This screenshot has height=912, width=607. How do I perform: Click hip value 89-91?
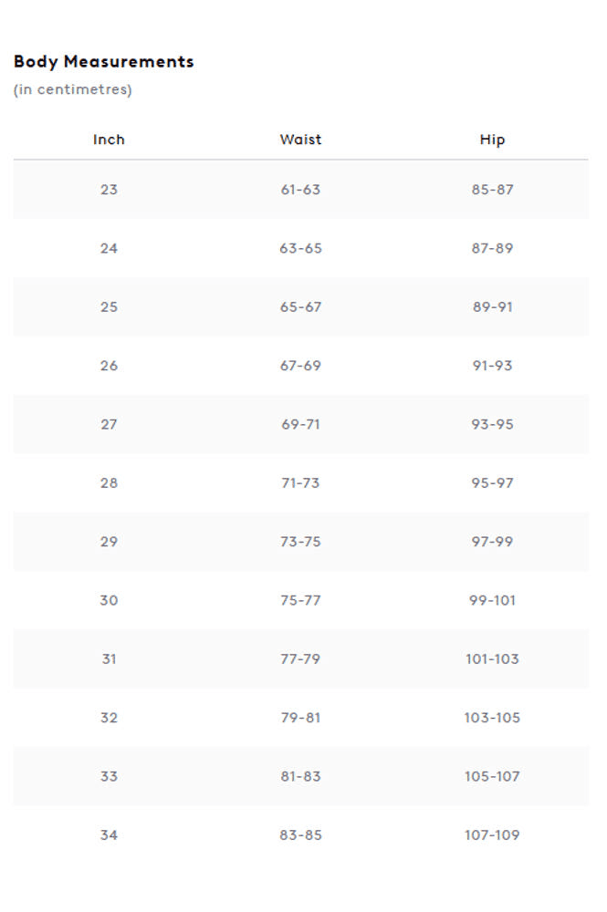[x=492, y=307]
